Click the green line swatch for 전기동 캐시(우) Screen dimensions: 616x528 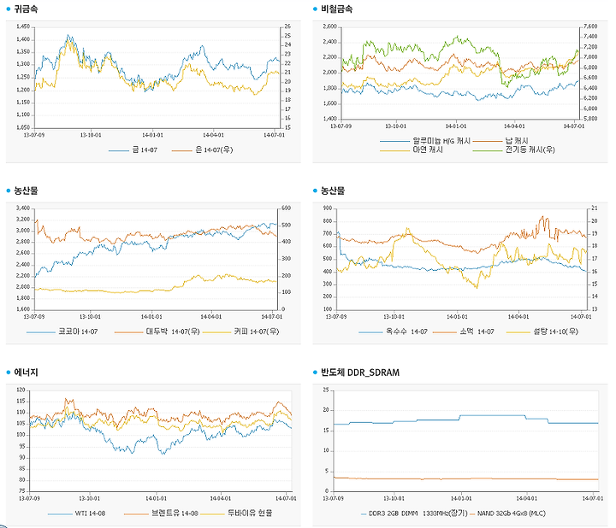click(488, 150)
